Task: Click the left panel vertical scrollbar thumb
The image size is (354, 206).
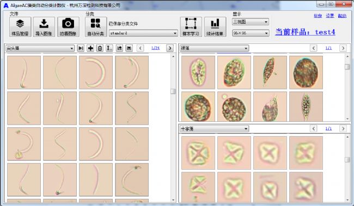Action: [173, 92]
